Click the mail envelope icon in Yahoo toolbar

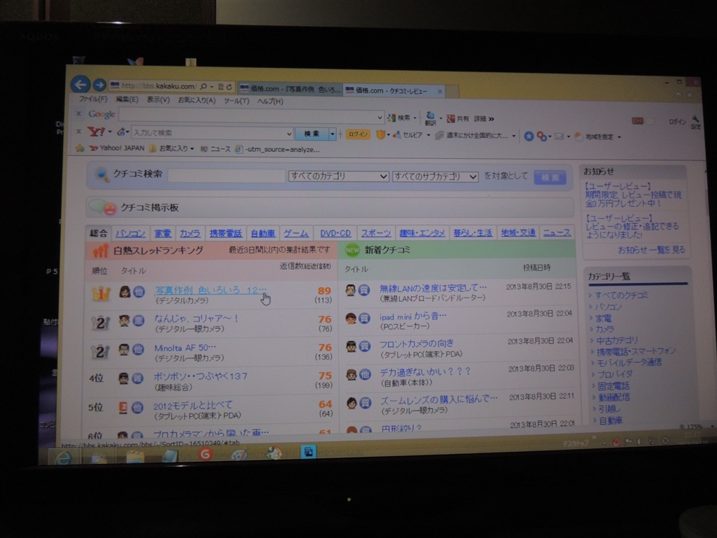point(559,137)
